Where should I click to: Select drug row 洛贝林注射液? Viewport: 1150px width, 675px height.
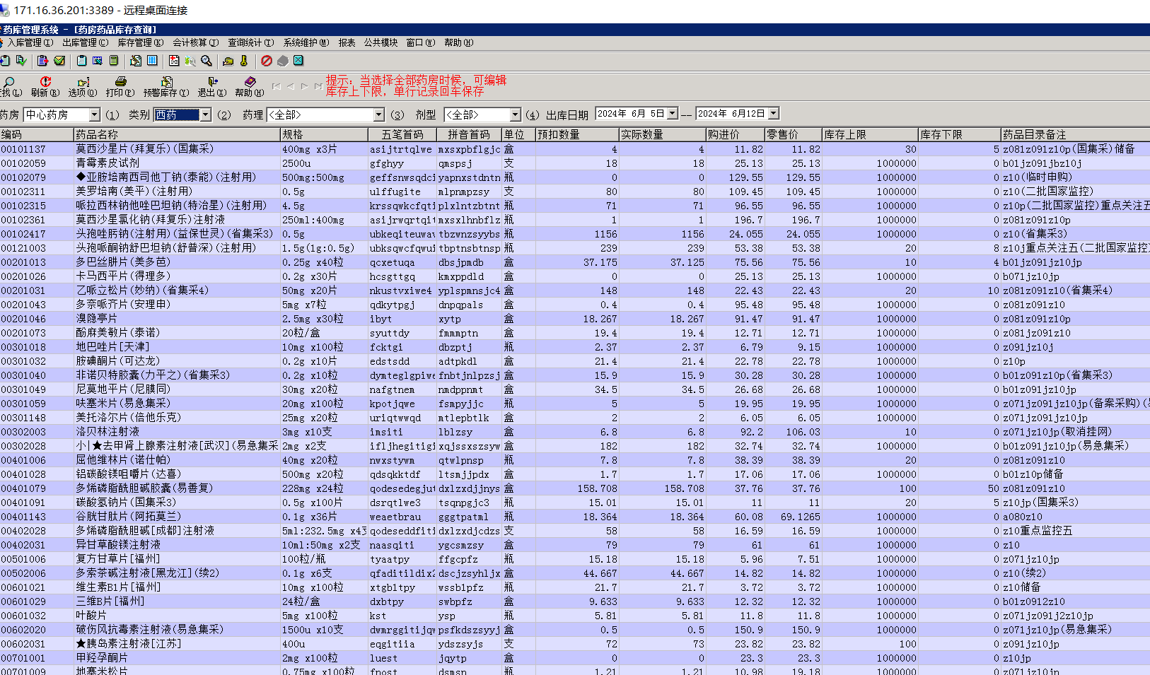pos(575,432)
